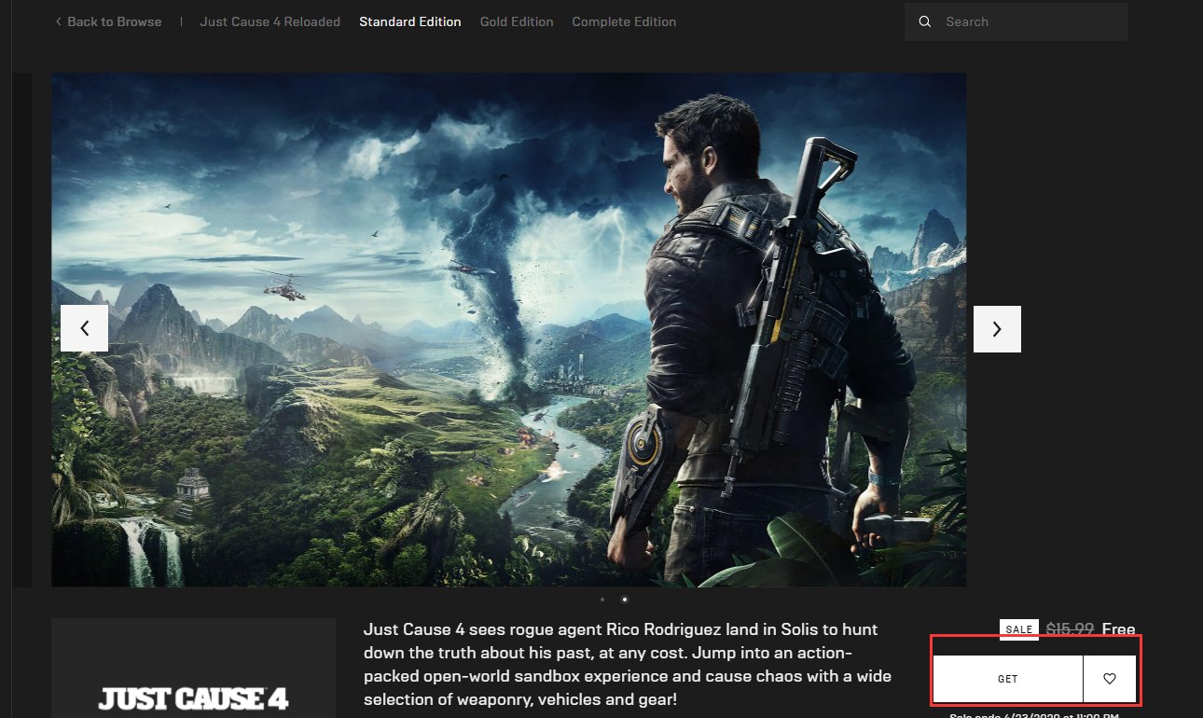Switch to the Gold Edition tab

pos(516,21)
